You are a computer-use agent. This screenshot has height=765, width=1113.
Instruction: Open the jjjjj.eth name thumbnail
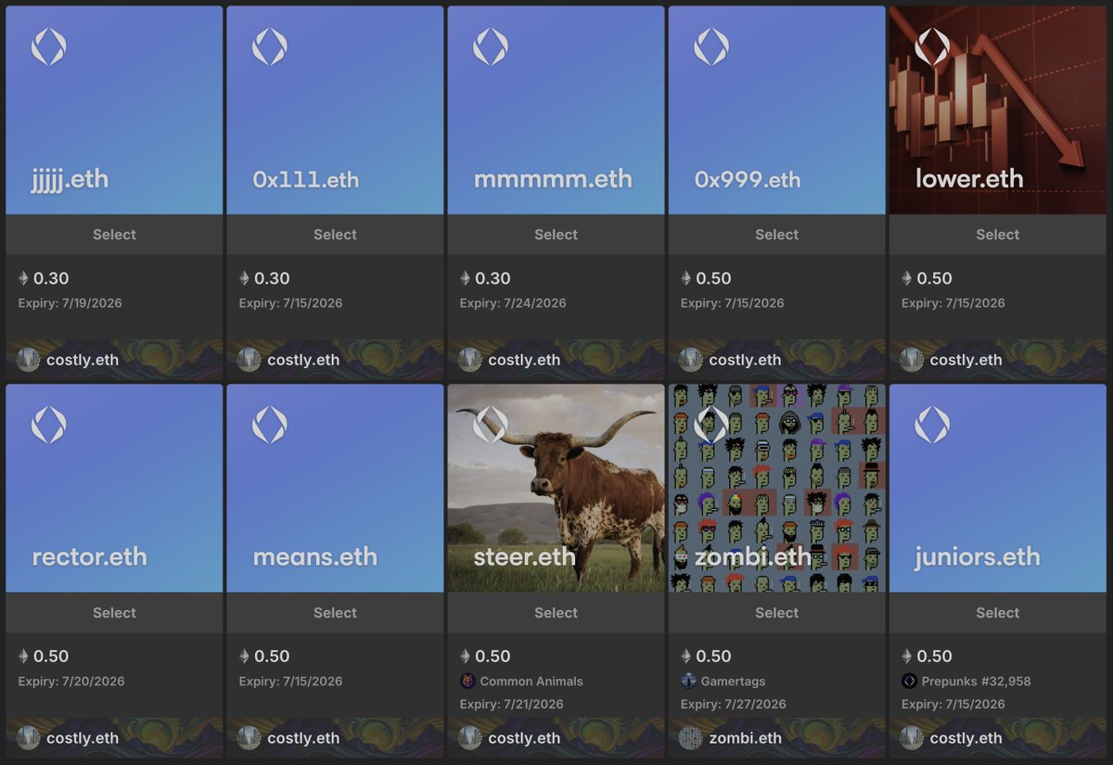pos(114,110)
